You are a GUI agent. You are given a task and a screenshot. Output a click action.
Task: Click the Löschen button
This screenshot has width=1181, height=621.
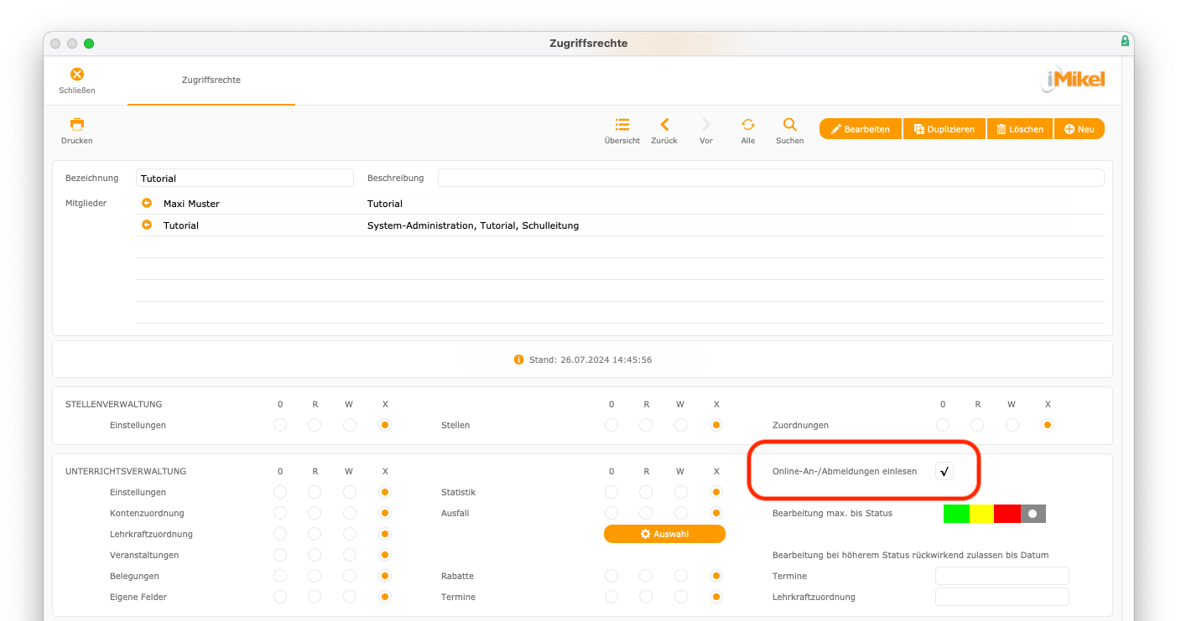(1020, 129)
